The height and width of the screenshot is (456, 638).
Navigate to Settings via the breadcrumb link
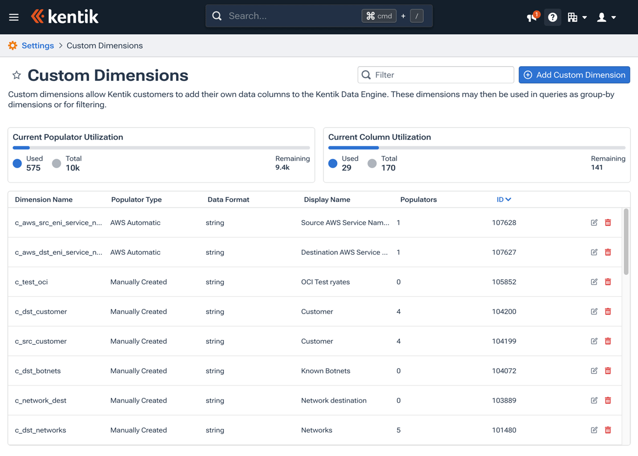[x=39, y=45]
